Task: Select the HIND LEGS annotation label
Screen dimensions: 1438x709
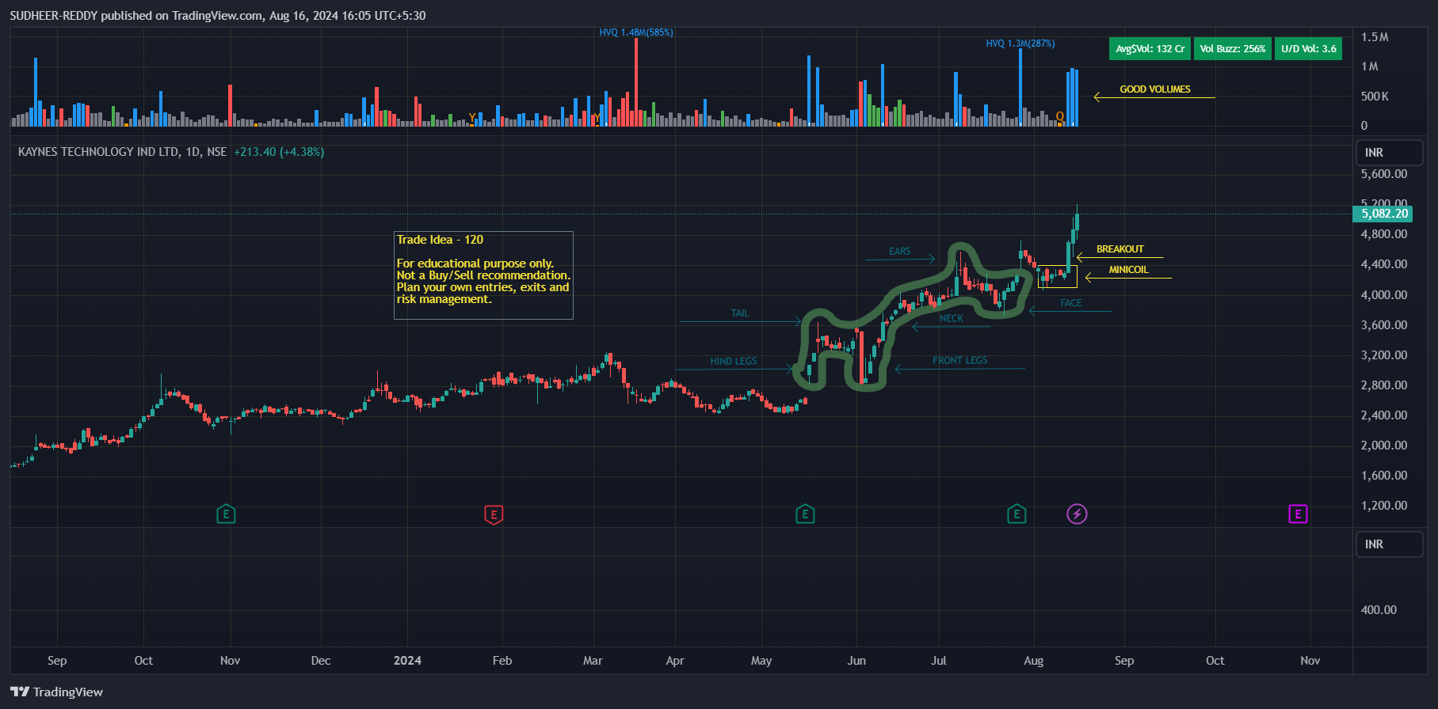Action: coord(733,361)
